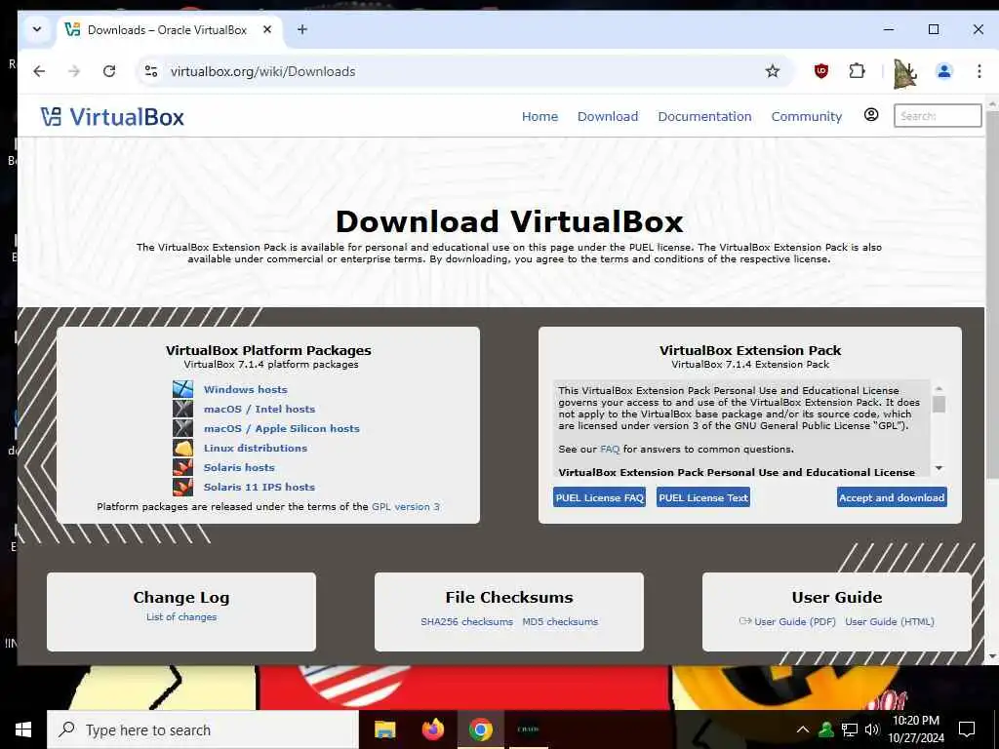Open the Chrome profile avatar
The image size is (999, 749).
944,71
